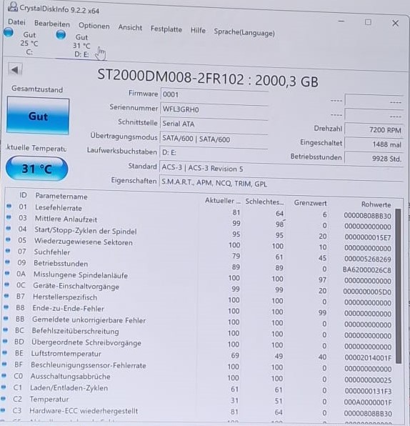The height and width of the screenshot is (426, 410).
Task: Click the Schlechtes column header
Action: coord(264,202)
